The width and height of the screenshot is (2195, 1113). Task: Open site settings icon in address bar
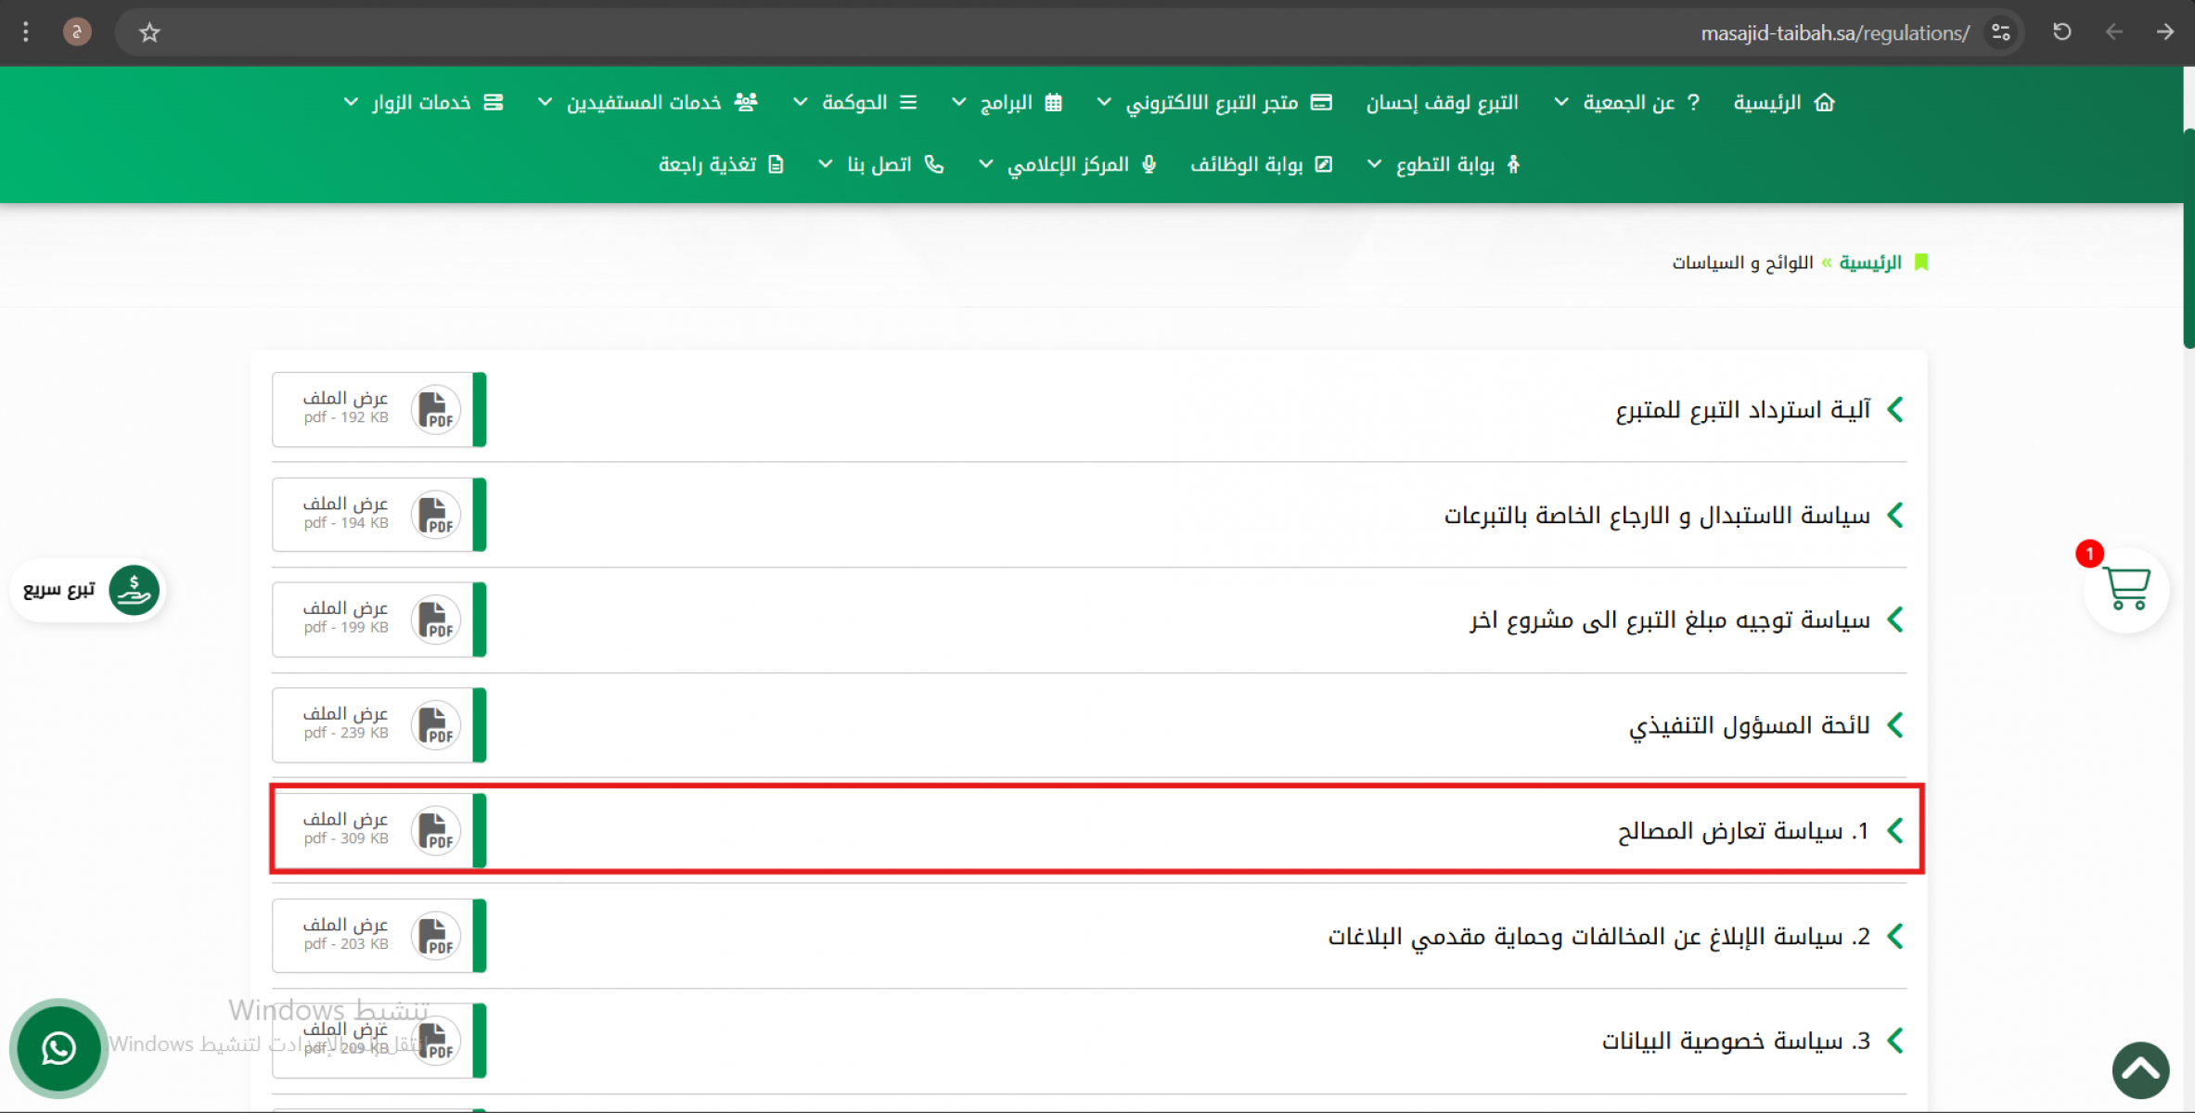(x=2001, y=32)
